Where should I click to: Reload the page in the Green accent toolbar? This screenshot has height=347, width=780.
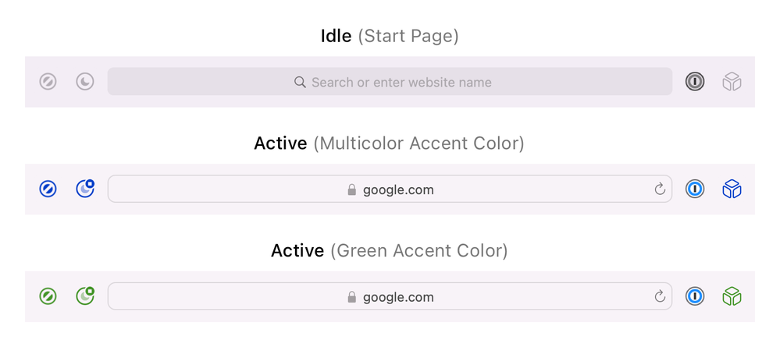[x=660, y=297]
